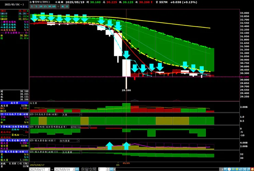The image size is (254, 171).
Task: Switch to the weekly (週) chart button
Action: [x=63, y=7]
